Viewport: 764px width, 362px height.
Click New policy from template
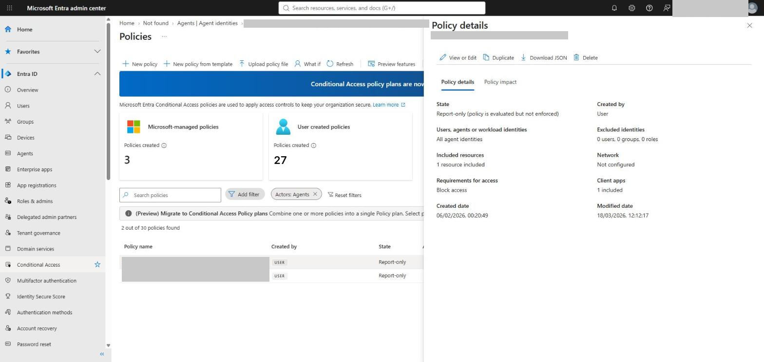pyautogui.click(x=198, y=64)
